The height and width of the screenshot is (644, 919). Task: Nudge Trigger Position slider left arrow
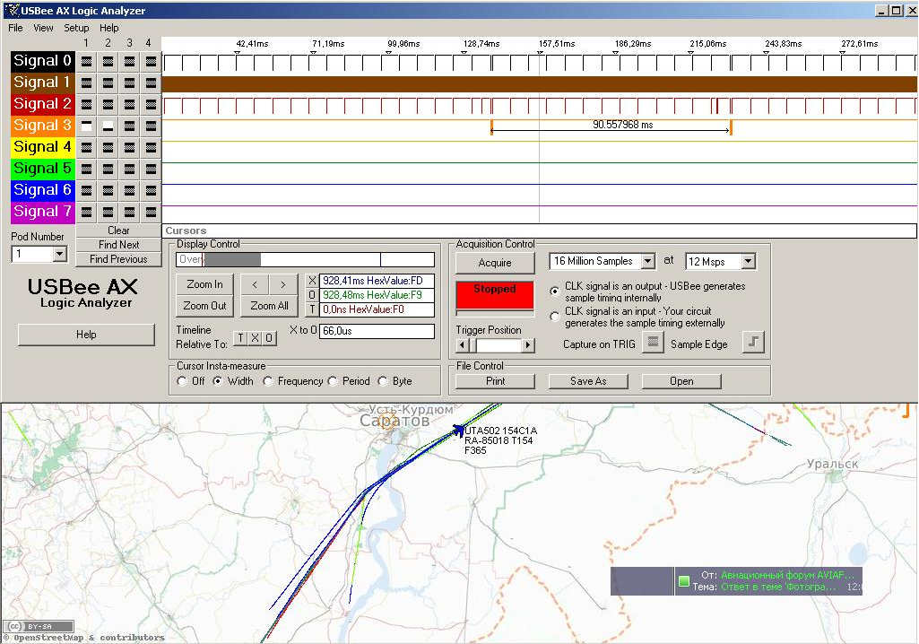pyautogui.click(x=463, y=345)
